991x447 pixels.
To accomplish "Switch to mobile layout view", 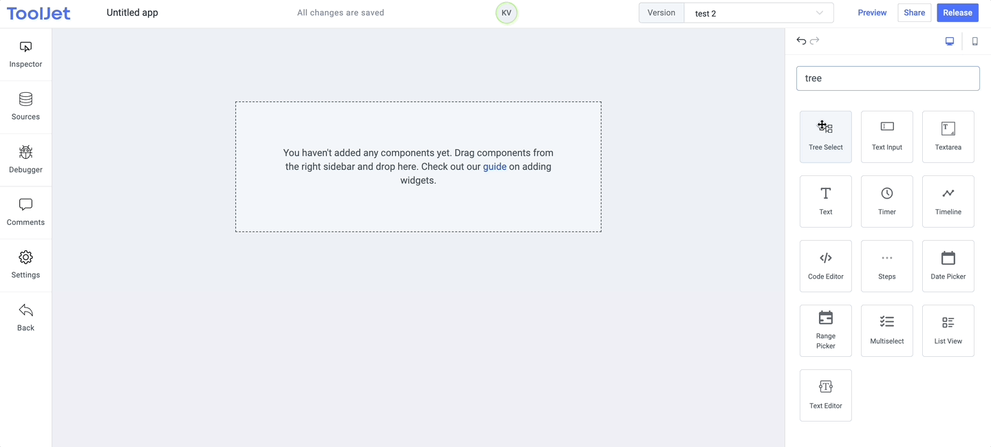I will coord(974,41).
